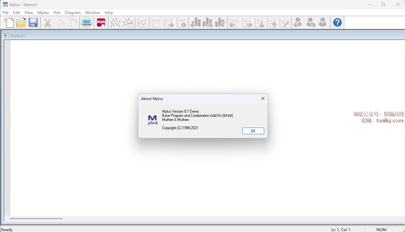Image resolution: width=405 pixels, height=232 pixels.
Task: Click the 'Mplus Version 8.7 Demo' text
Action: click(181, 111)
